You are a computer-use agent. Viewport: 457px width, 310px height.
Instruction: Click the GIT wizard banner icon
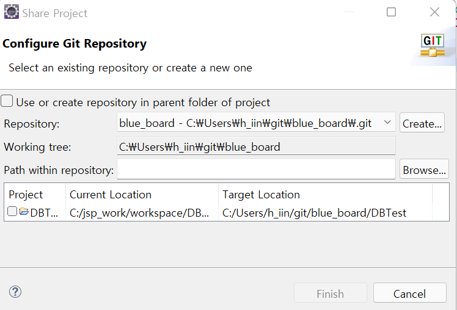(433, 45)
